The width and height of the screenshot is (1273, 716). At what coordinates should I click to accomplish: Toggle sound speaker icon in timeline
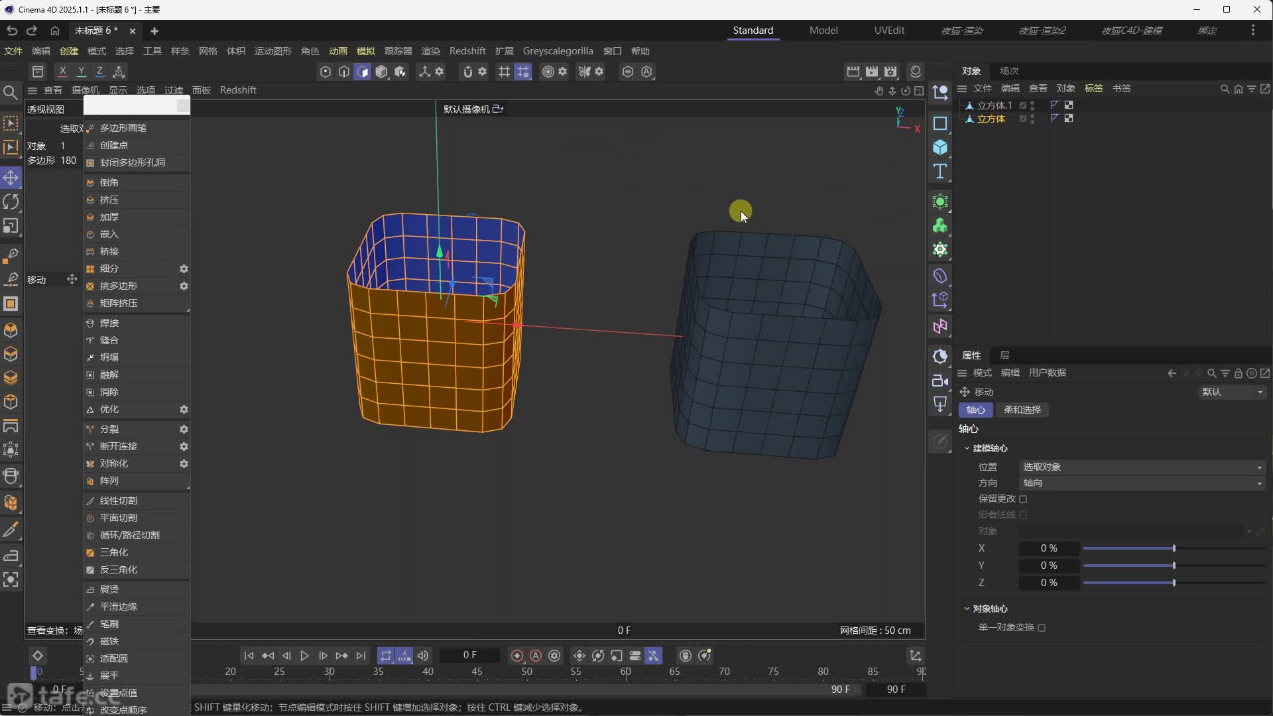[423, 656]
